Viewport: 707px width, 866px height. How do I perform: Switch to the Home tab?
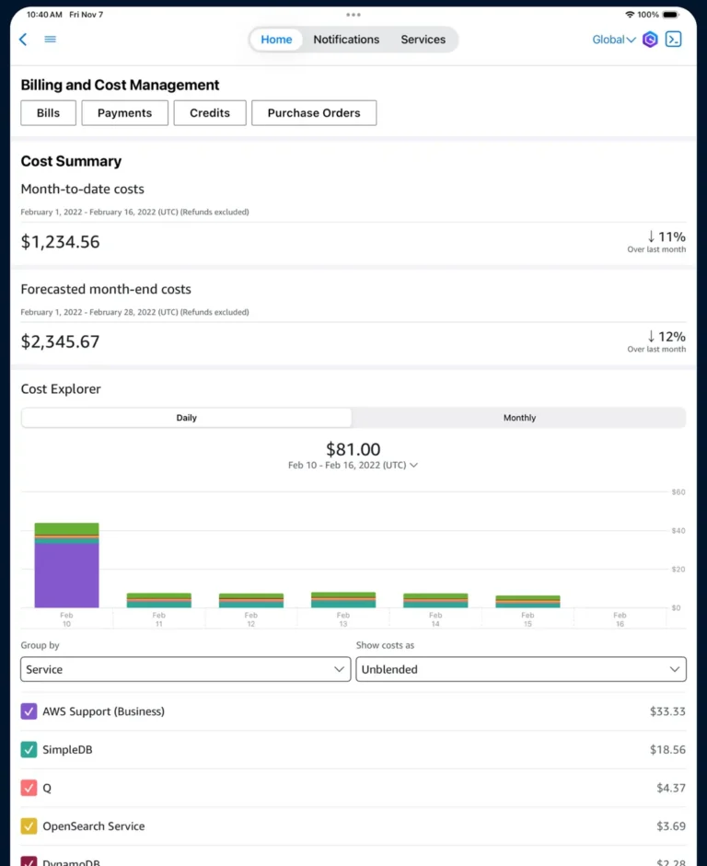pos(276,40)
